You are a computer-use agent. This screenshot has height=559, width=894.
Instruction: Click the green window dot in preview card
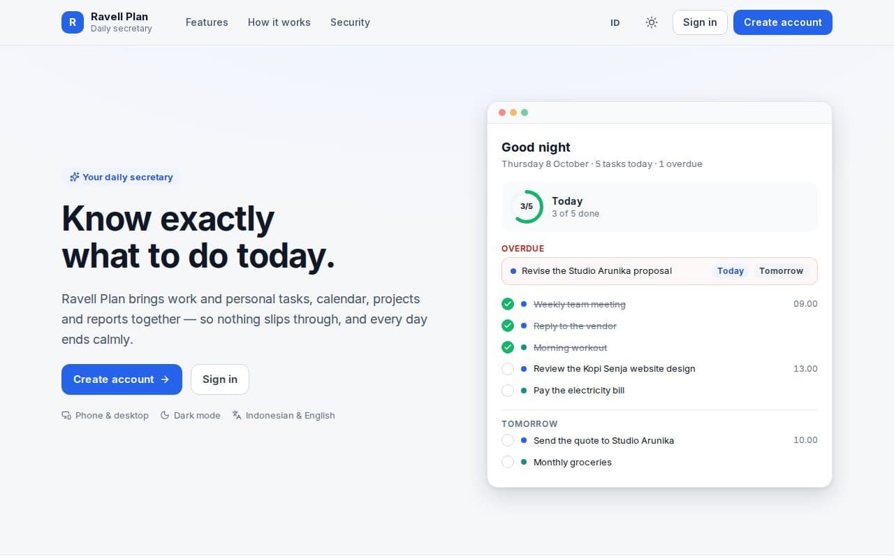(525, 112)
